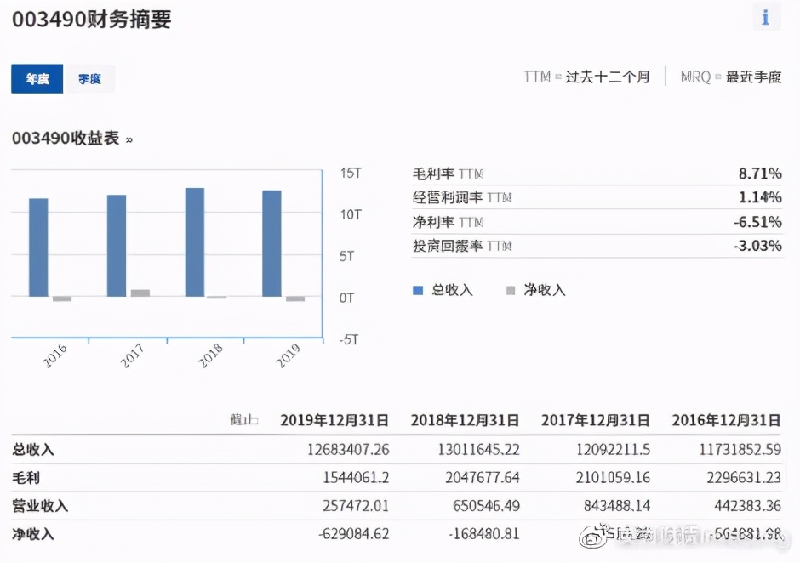The height and width of the screenshot is (563, 800).
Task: Switch to the 季度 tab
Action: tap(91, 78)
